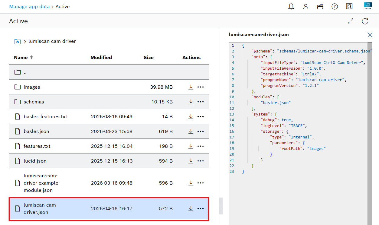The width and height of the screenshot is (379, 225).
Task: Open more actions for features.txt
Action: coord(201,146)
